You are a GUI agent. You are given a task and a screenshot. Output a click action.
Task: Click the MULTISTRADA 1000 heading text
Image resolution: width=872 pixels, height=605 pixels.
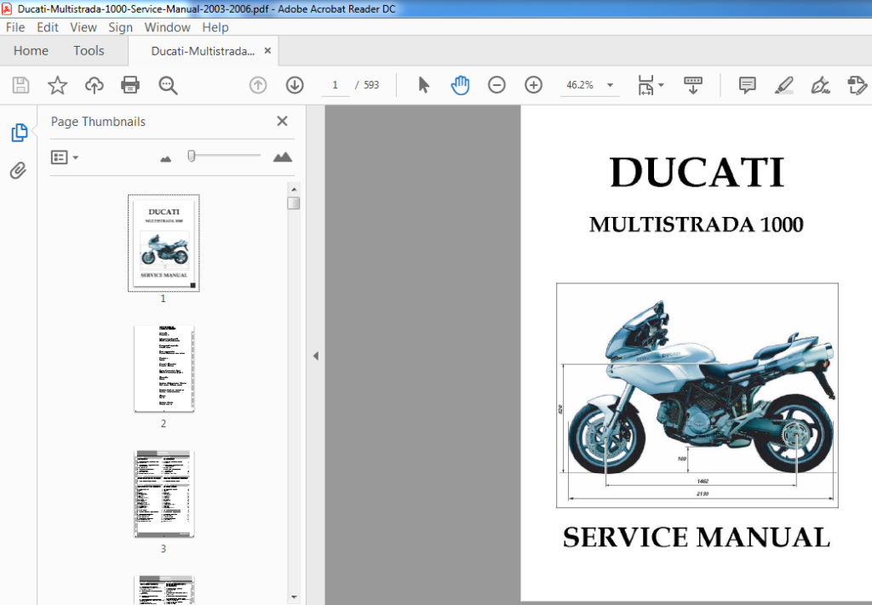(697, 225)
